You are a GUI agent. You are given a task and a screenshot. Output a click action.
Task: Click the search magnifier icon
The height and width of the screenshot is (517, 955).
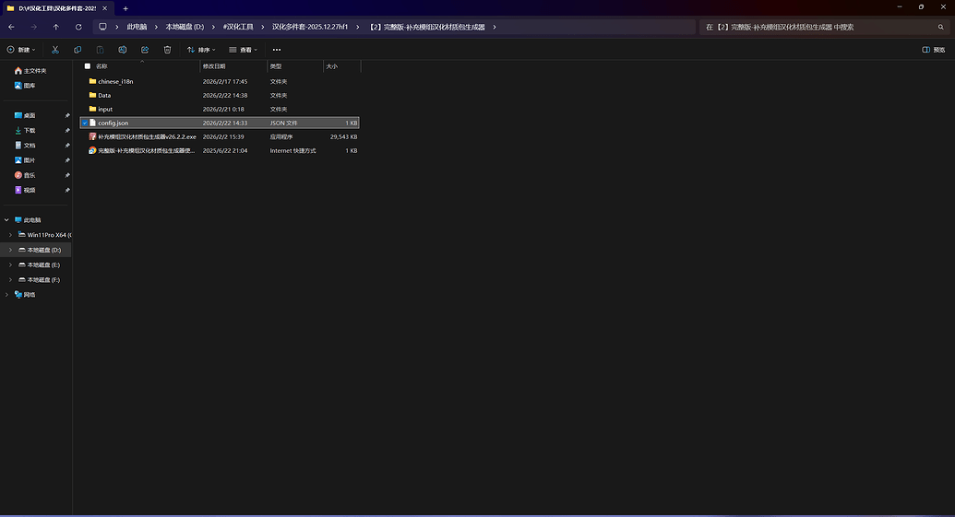[940, 27]
